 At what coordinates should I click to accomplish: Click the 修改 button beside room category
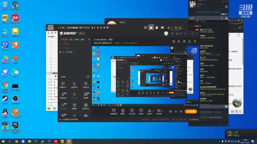pos(111,39)
